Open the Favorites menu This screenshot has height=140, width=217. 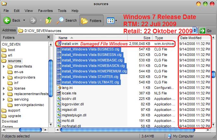pyautogui.click(x=45, y=11)
